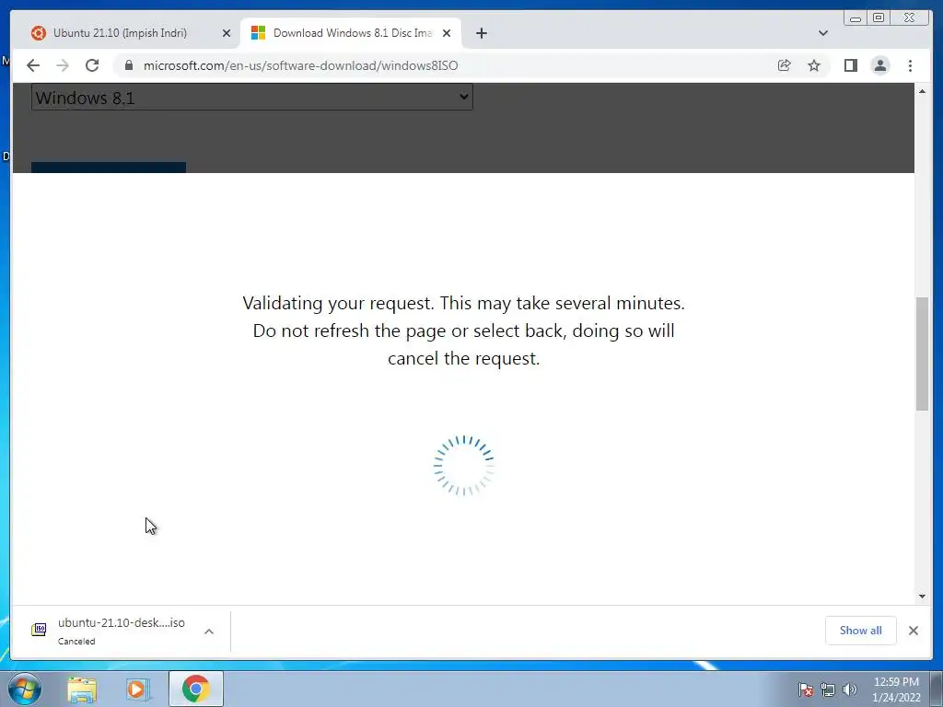Close the downloads bar

tap(913, 631)
